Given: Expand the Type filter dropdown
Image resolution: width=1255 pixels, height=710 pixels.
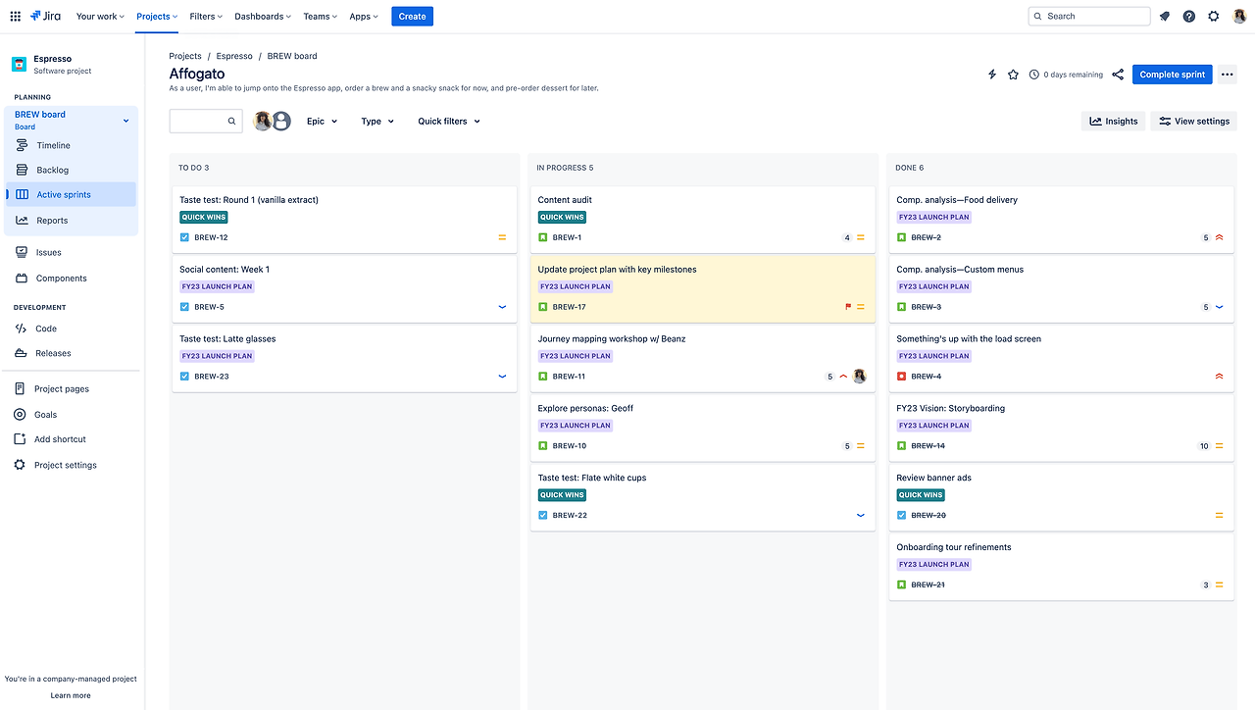Looking at the screenshot, I should point(377,122).
